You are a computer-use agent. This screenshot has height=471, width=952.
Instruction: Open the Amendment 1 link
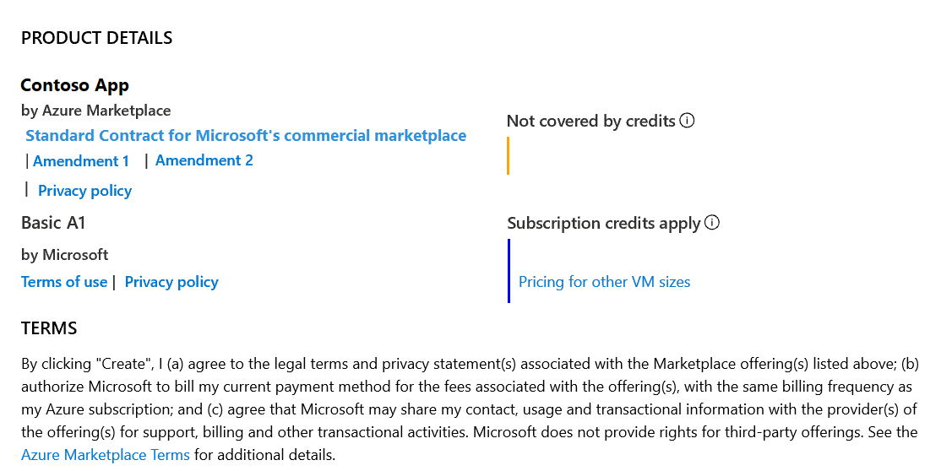point(81,160)
